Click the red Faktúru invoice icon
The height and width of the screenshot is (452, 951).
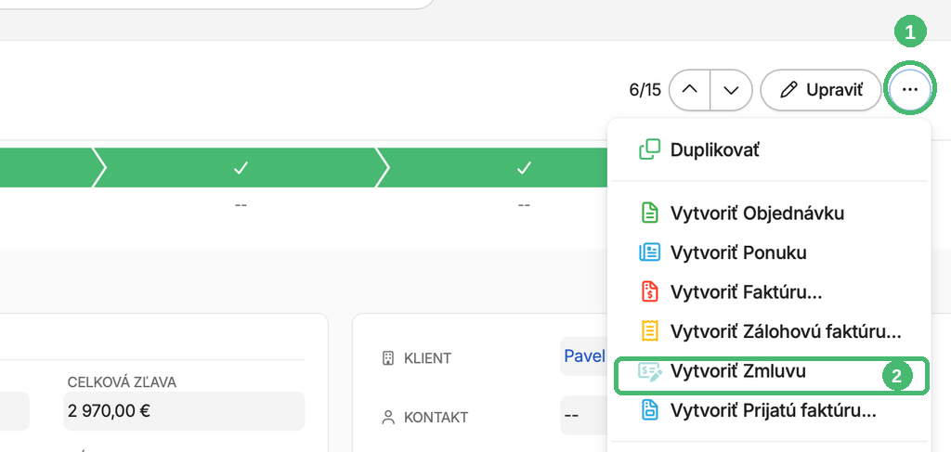(649, 292)
